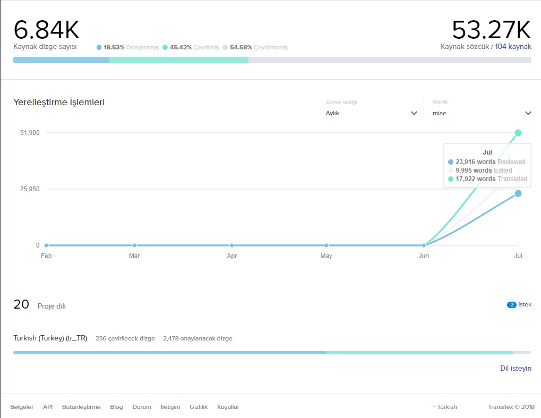Open the Gizlilik privacy footer link

tap(199, 407)
